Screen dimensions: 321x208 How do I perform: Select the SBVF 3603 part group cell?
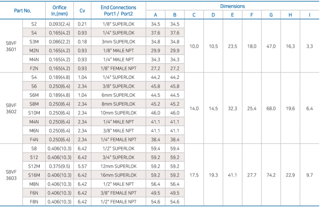(11, 175)
